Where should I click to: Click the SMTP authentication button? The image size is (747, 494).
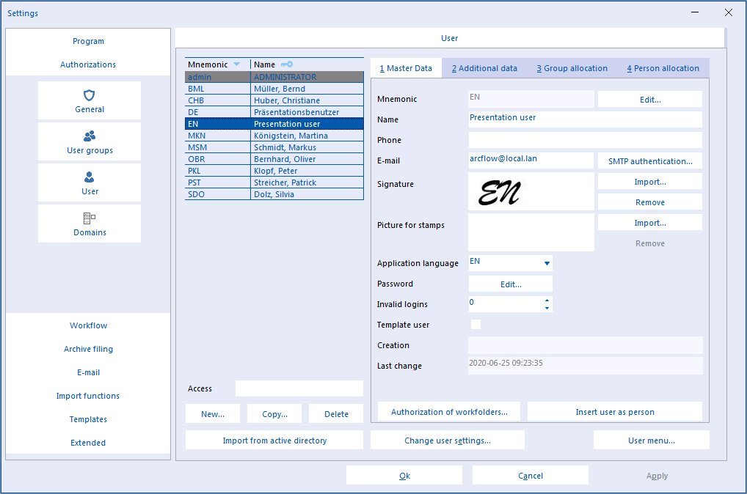click(x=650, y=161)
